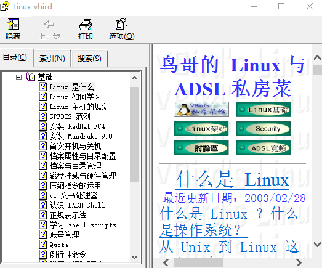Click the 上一步 (Back) arrow icon
The width and height of the screenshot is (322, 268).
49,25
